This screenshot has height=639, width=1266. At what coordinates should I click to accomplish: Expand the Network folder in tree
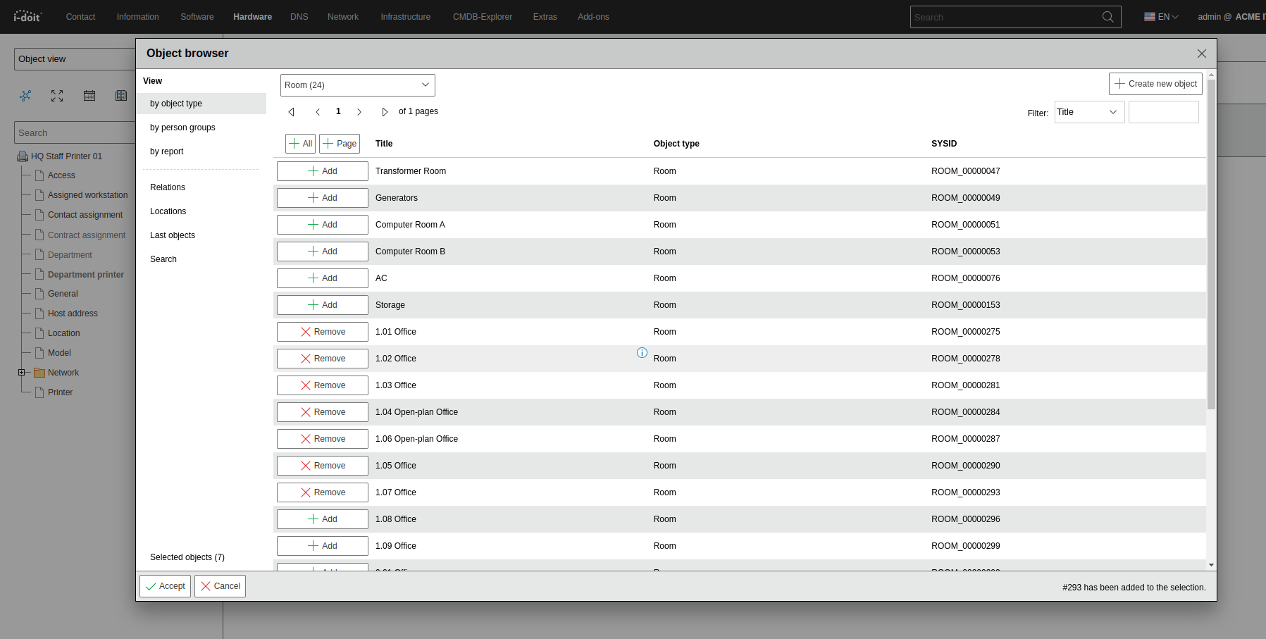pos(22,373)
